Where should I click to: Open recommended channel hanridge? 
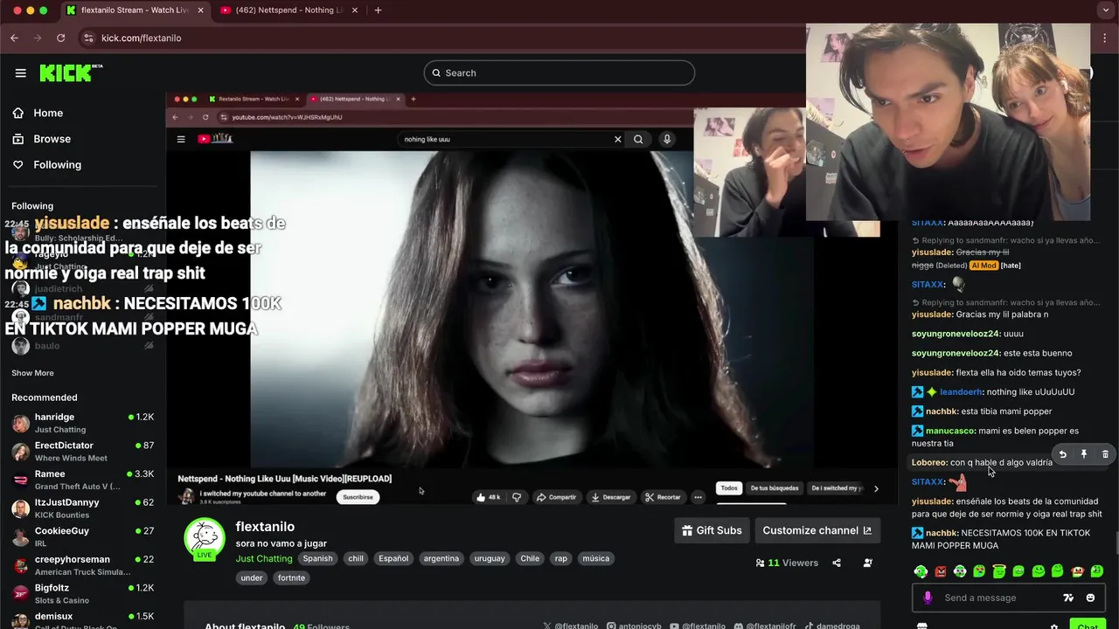[83, 423]
